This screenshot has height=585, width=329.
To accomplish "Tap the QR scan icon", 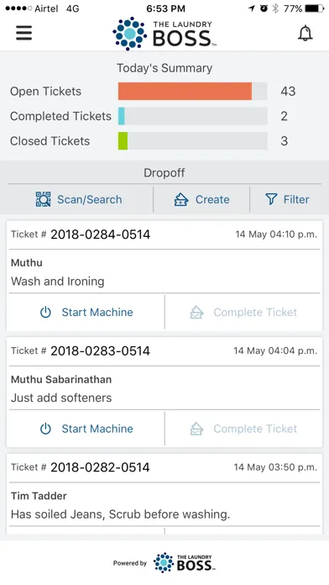I will [x=43, y=199].
